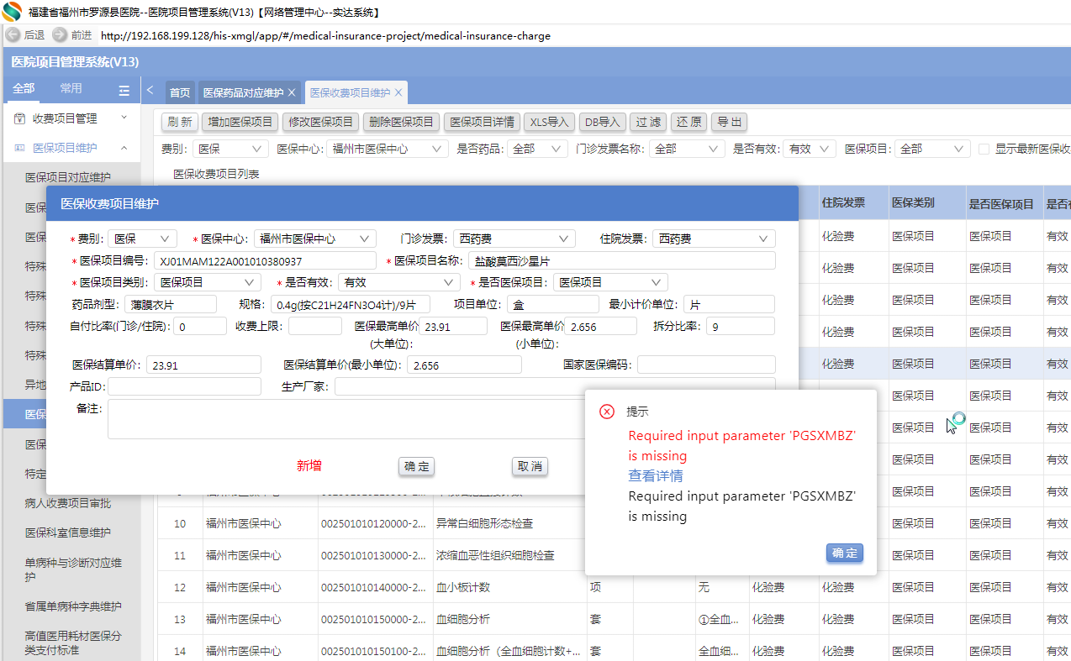Toggle the sidebar hamburger menu icon
This screenshot has width=1071, height=661.
[124, 90]
